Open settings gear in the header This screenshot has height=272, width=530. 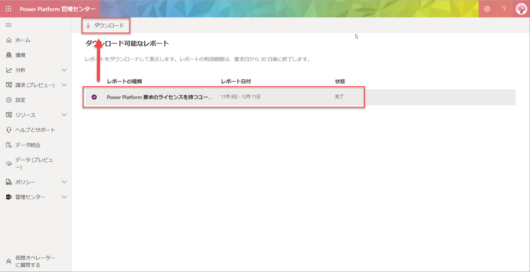coord(487,9)
